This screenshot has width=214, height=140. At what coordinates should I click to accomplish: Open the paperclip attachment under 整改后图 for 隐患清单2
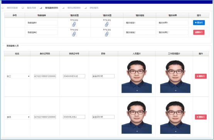[x=107, y=34]
